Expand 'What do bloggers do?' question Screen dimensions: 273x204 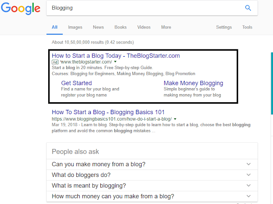152,175
